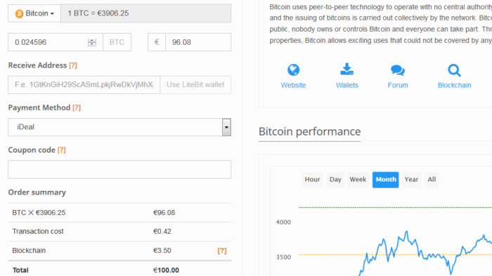Click the Website globe icon
Screen dimensions: 492x276
click(293, 70)
